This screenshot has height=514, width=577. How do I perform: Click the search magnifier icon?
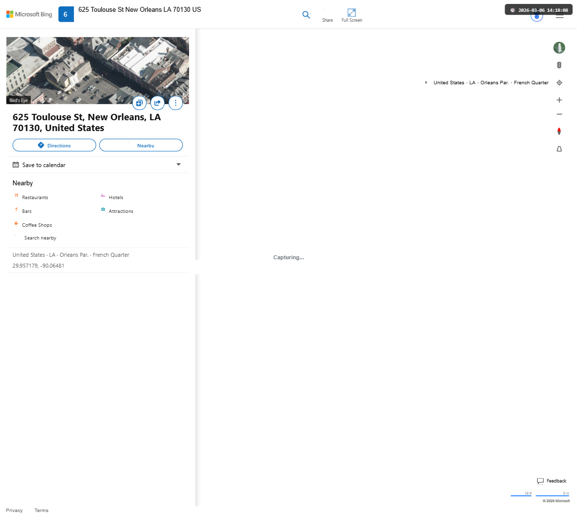click(x=306, y=15)
